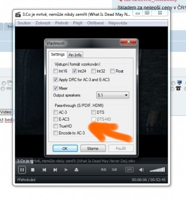This screenshot has width=186, height=198.
Task: Open the SUB subtitle selector
Action: (115, 170)
